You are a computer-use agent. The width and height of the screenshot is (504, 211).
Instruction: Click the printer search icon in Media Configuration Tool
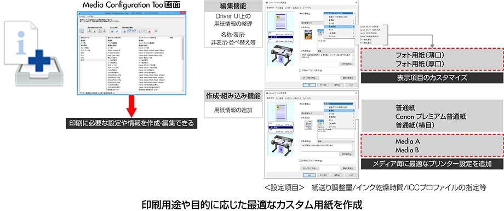coord(82,31)
